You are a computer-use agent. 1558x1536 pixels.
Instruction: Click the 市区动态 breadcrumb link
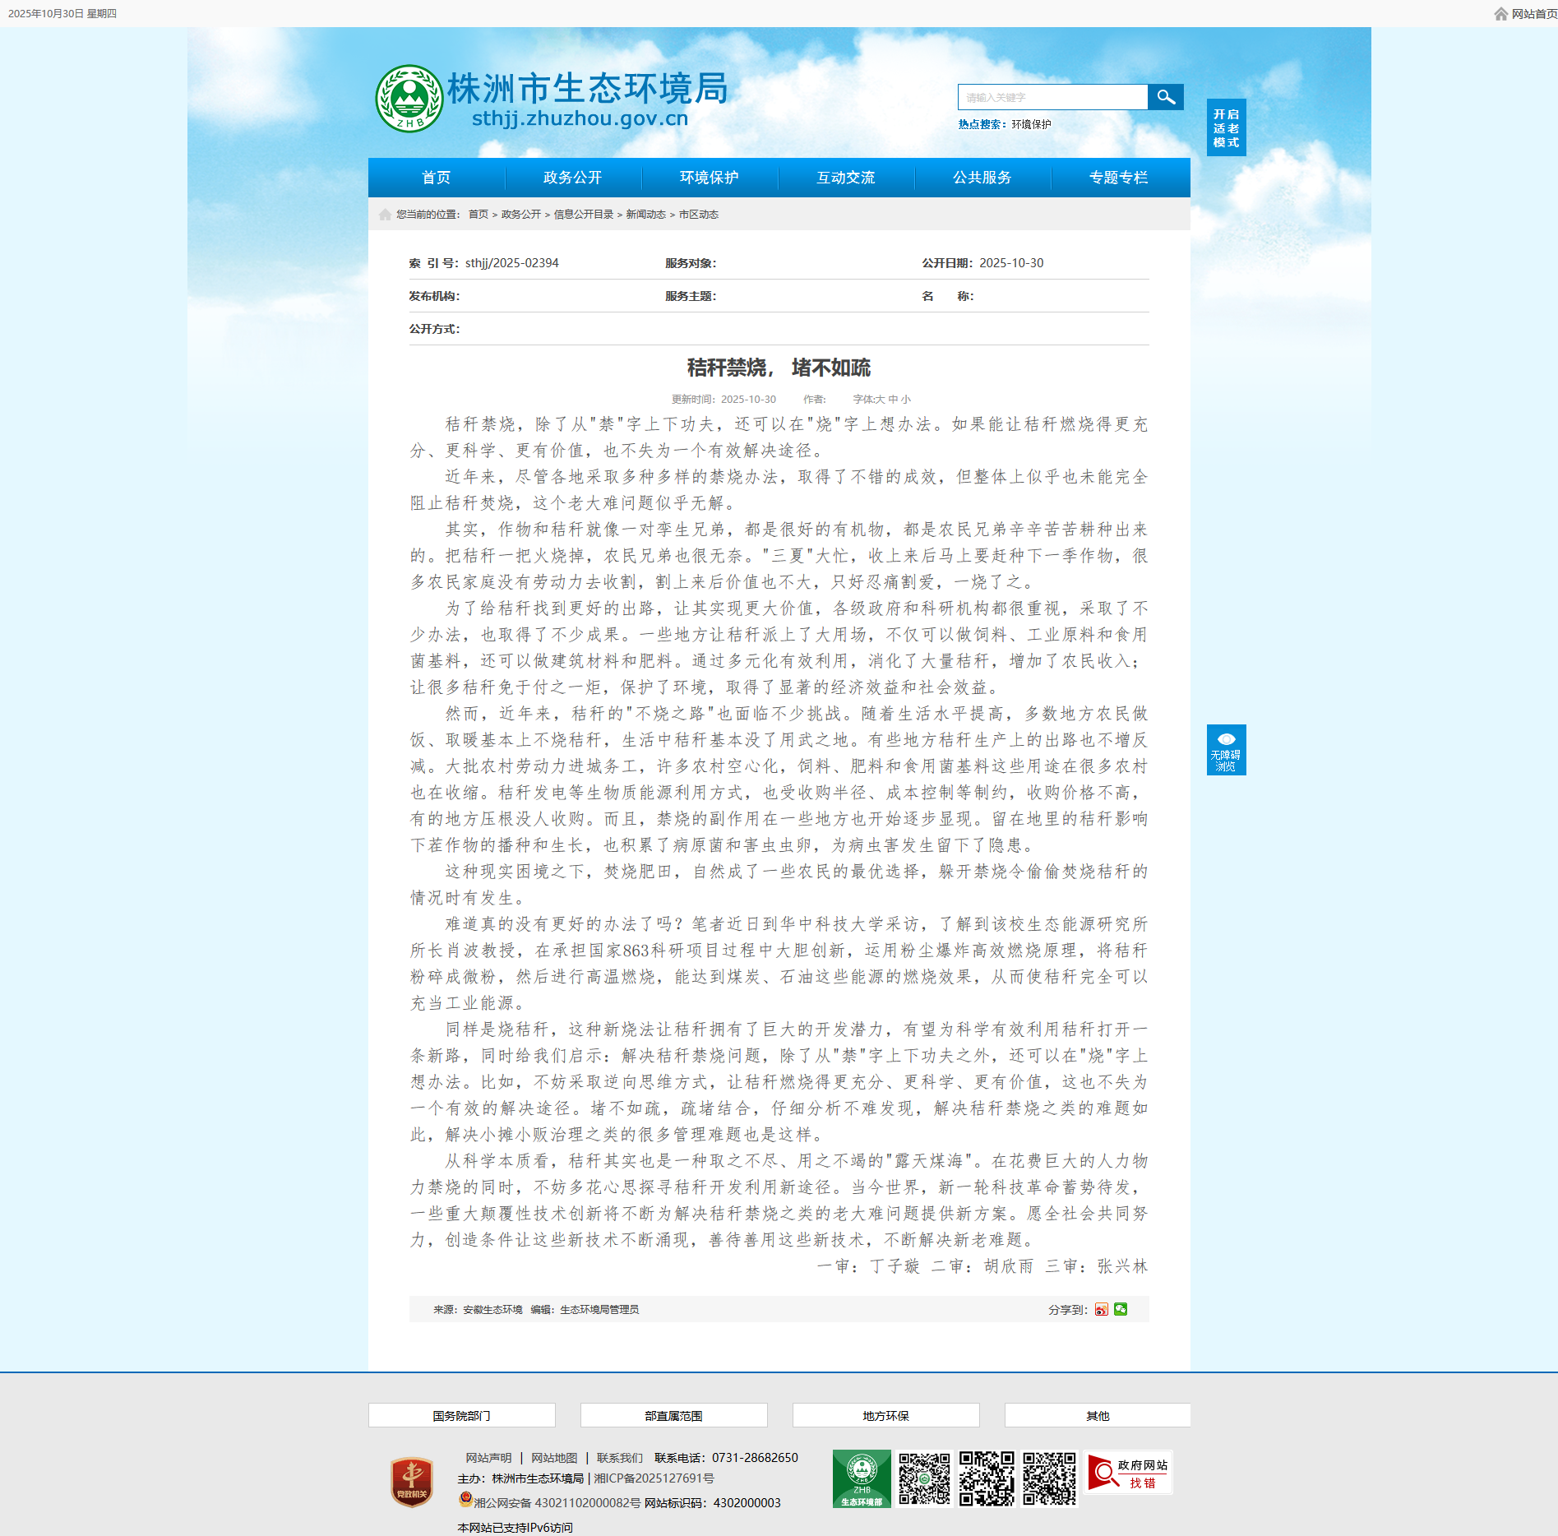click(698, 215)
